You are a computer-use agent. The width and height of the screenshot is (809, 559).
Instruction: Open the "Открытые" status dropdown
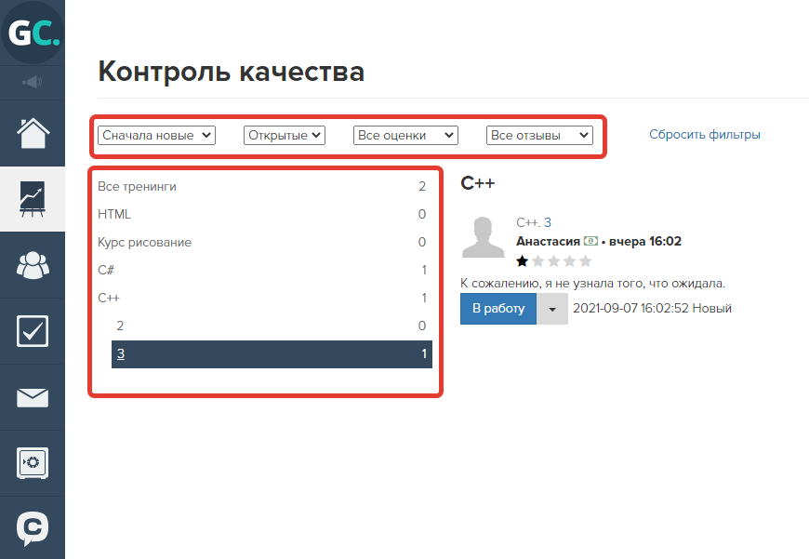(x=285, y=134)
